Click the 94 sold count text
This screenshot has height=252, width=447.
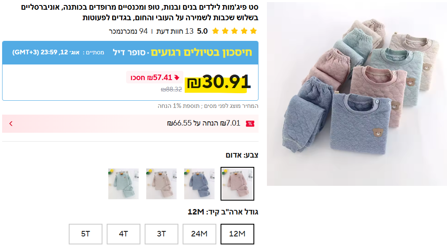128,31
